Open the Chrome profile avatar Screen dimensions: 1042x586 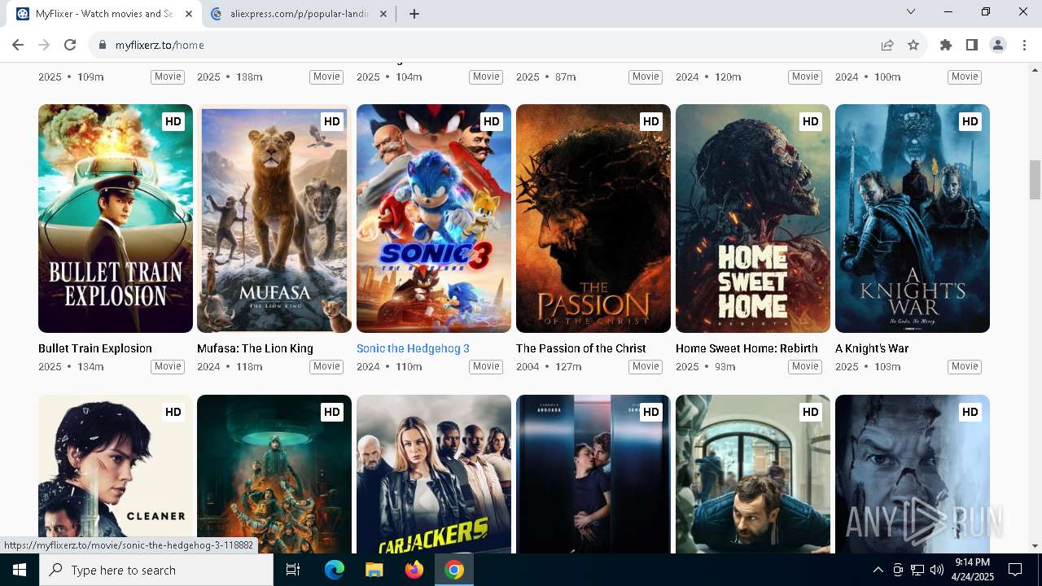coord(998,45)
